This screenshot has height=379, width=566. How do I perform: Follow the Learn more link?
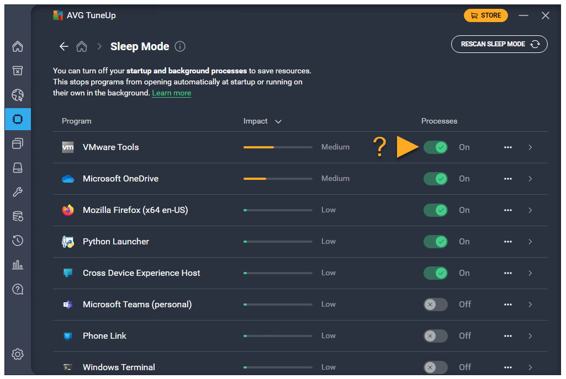pyautogui.click(x=172, y=93)
